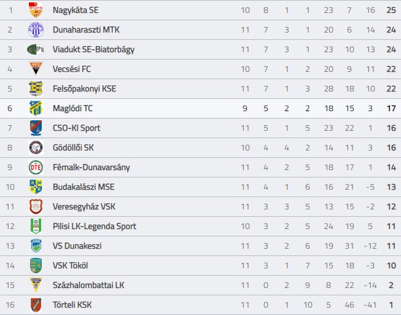
Task: Click Törteli KSK's goal difference value
Action: click(x=370, y=305)
